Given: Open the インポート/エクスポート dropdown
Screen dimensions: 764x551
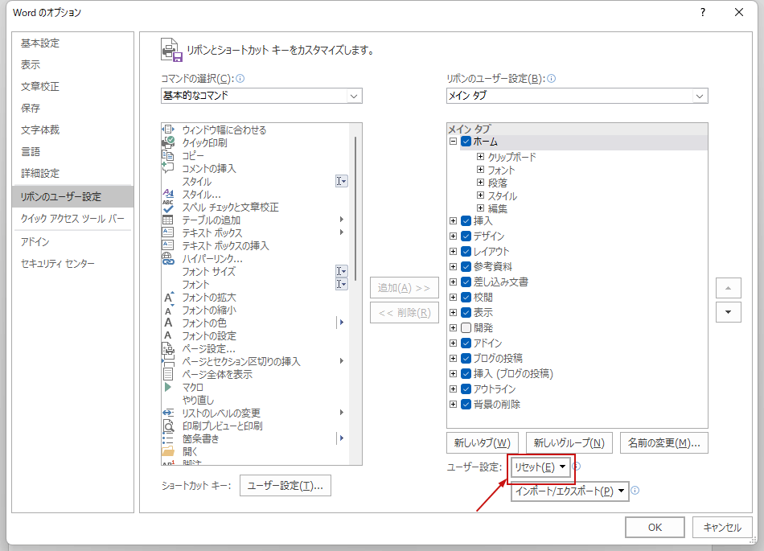Looking at the screenshot, I should click(x=569, y=491).
